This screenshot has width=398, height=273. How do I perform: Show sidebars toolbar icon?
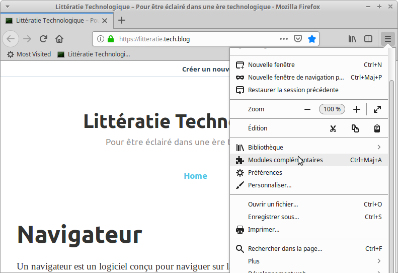click(368, 39)
